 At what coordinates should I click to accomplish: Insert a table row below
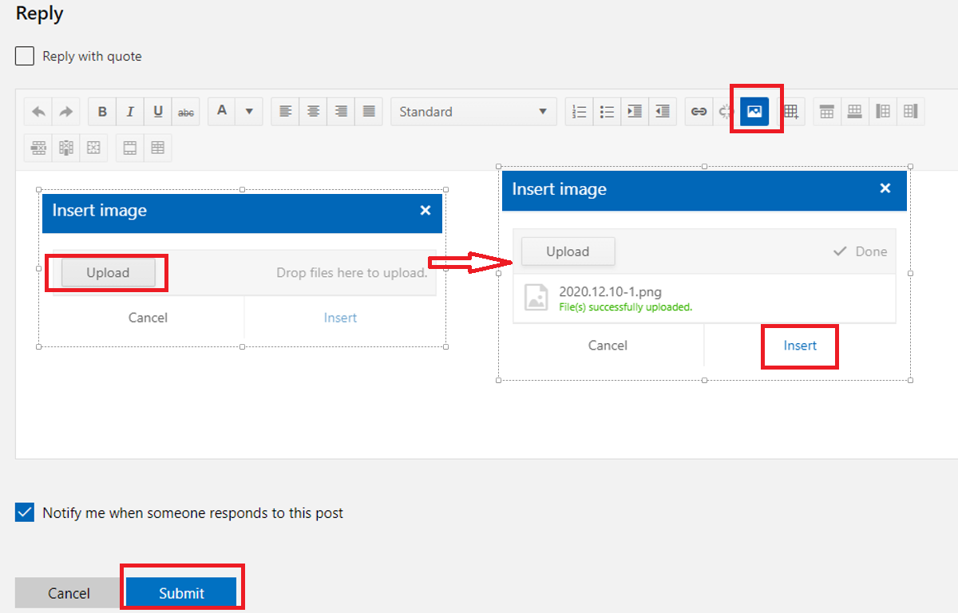(854, 112)
